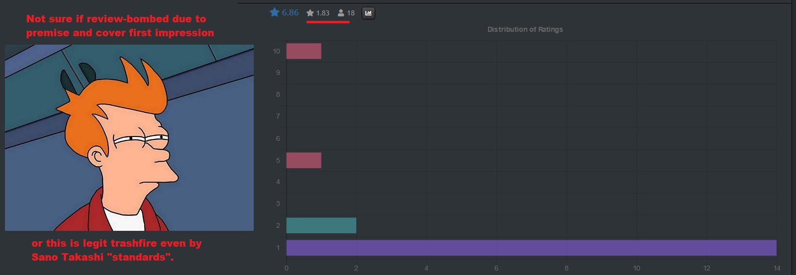Image resolution: width=796 pixels, height=275 pixels.
Task: Click the squinting Fry meme image
Action: point(129,137)
